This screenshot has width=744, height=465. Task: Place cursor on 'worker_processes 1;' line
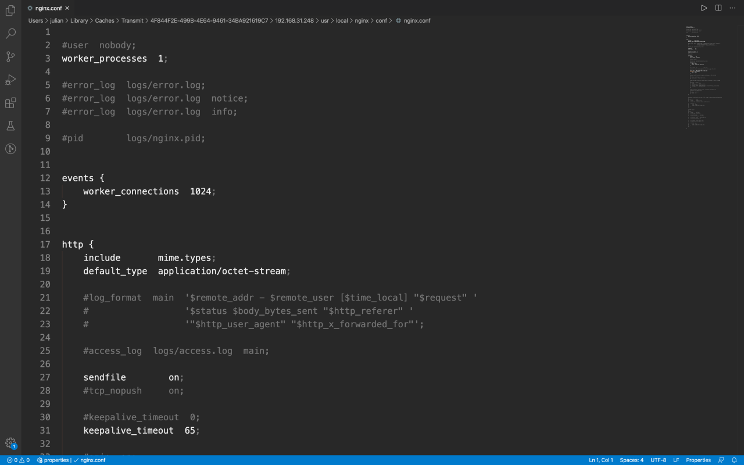click(x=115, y=58)
